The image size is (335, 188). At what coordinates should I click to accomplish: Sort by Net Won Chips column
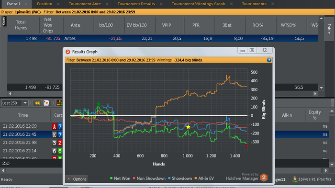[x=48, y=25]
